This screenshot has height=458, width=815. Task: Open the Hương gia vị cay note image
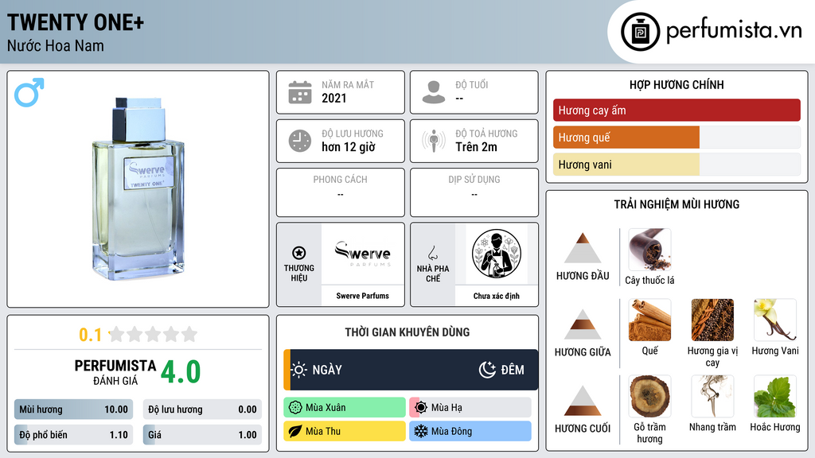pos(712,320)
